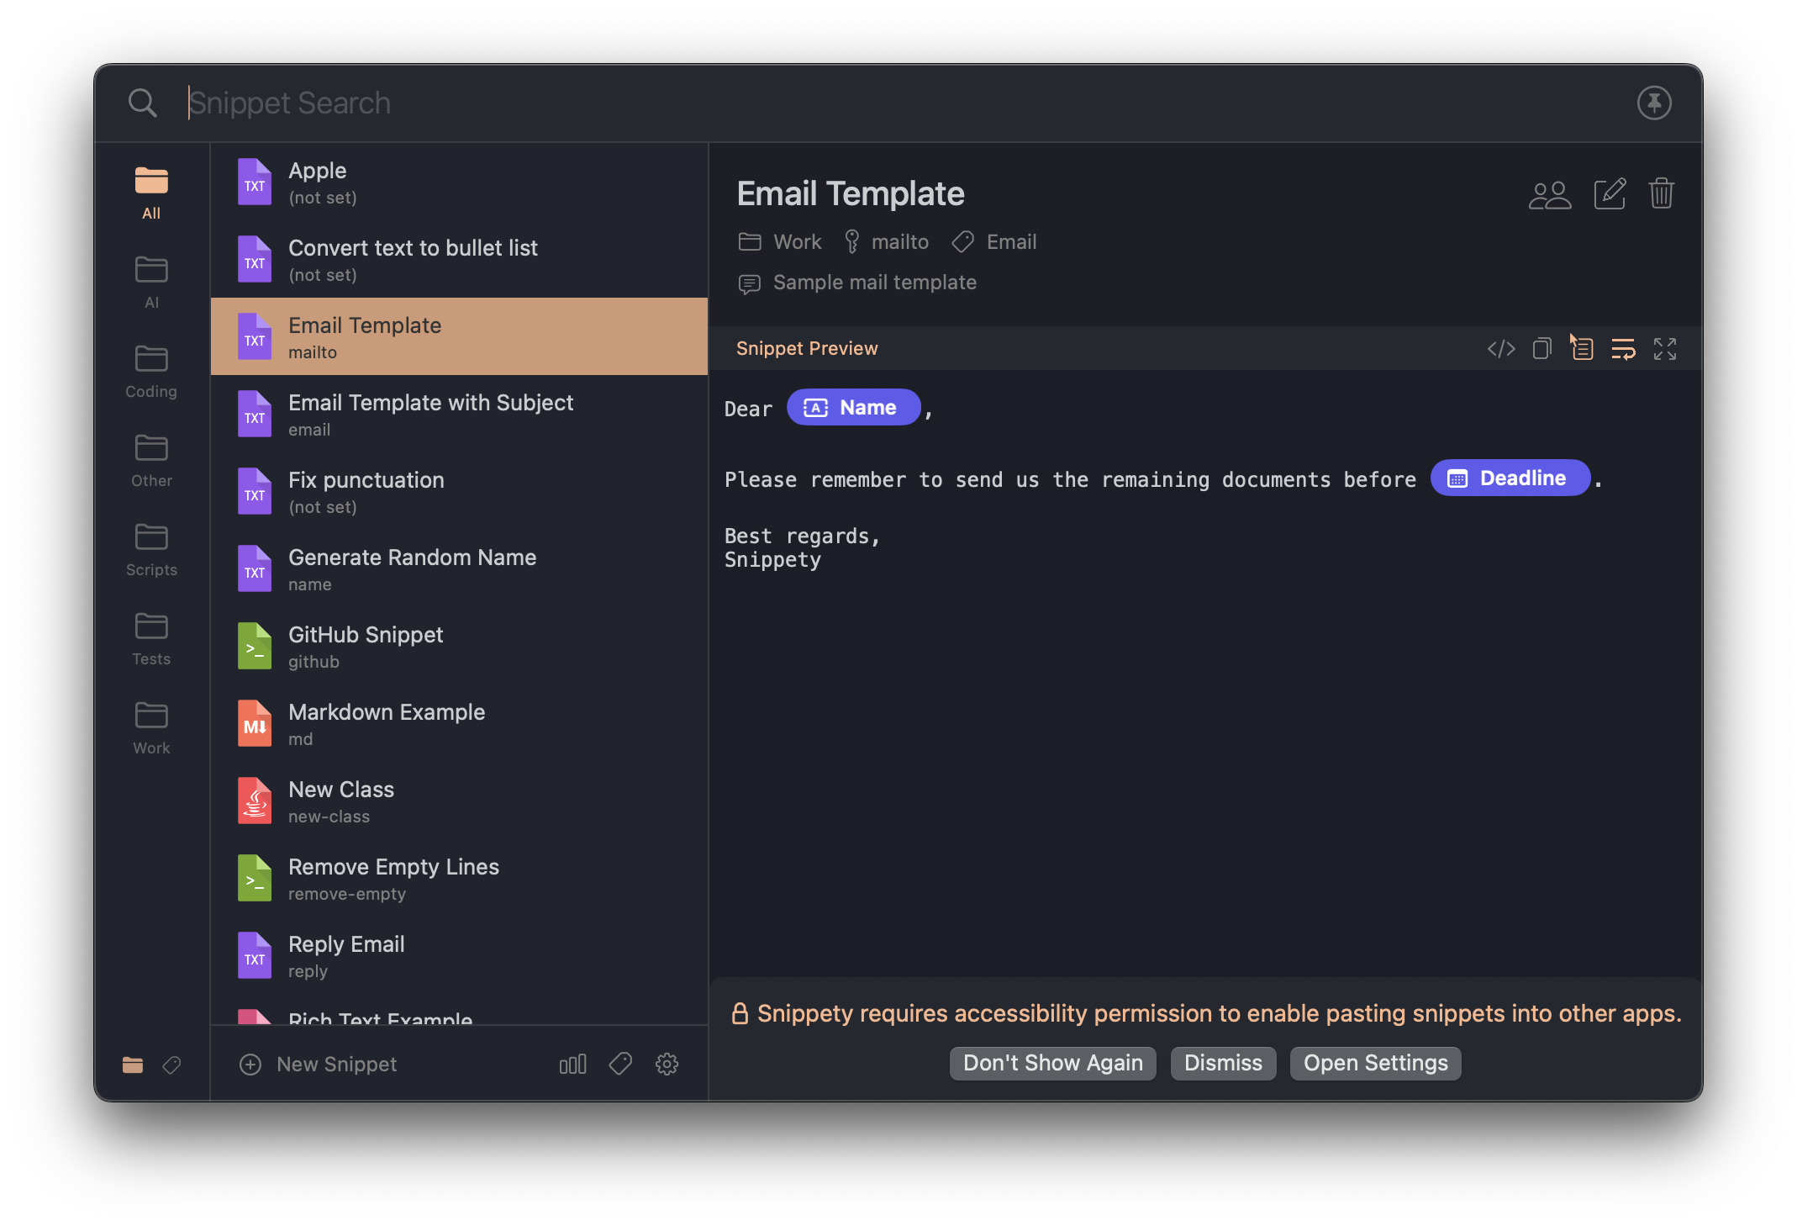Viewport: 1797px width, 1226px height.
Task: Click the lock icon in permission notice
Action: (x=740, y=1014)
